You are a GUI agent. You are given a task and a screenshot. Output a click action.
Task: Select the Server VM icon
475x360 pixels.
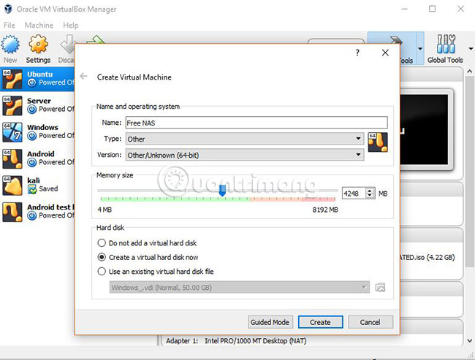click(12, 106)
